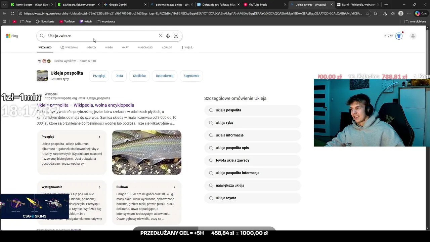
Task: Expand the Przegląd card chevron
Action: click(99, 137)
